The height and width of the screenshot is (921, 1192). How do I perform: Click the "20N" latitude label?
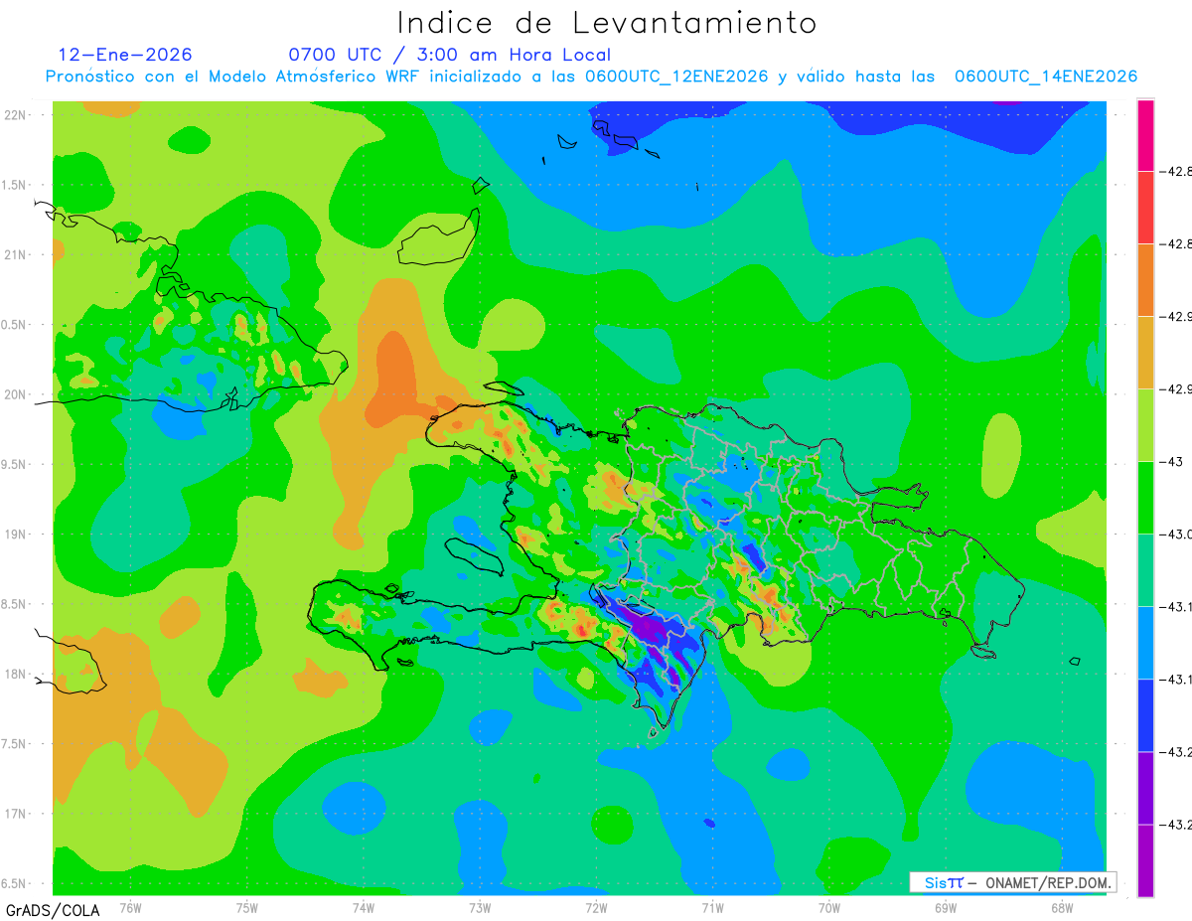pyautogui.click(x=17, y=394)
